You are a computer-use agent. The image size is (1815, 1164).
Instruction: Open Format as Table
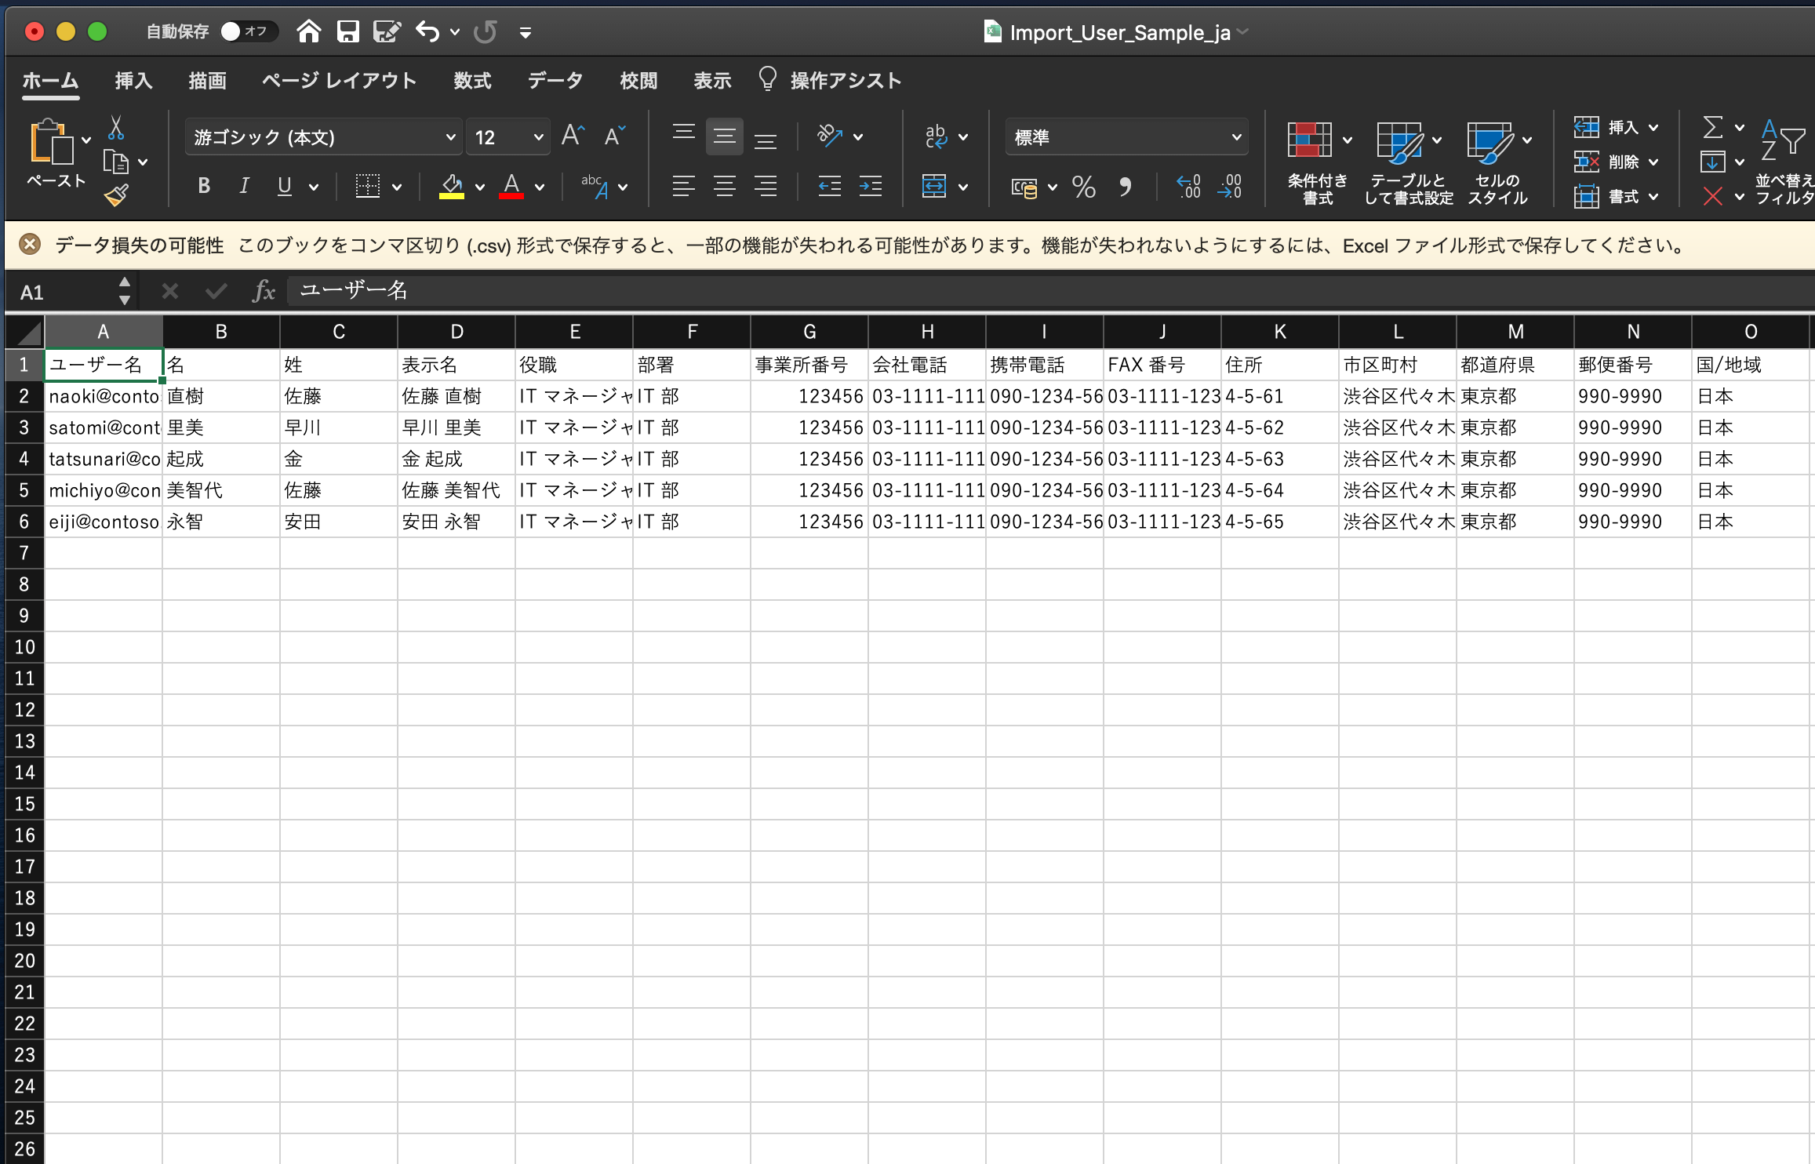point(1409,163)
